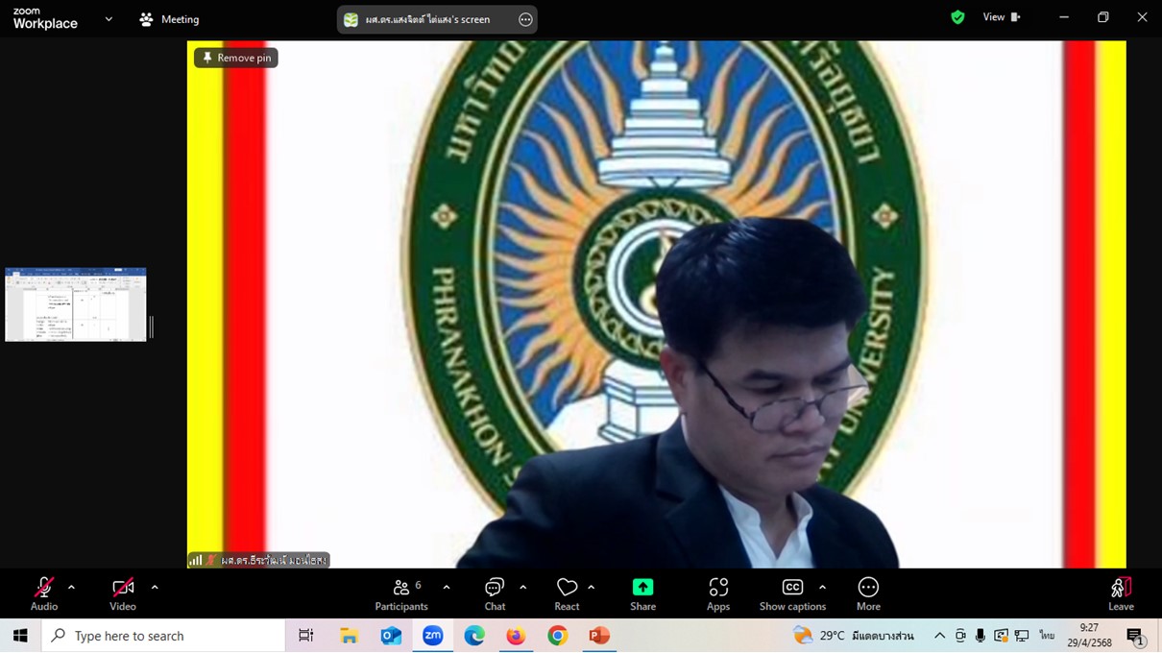Viewport: 1162px width, 653px height.
Task: Click the Zoom Workplace logo
Action: tap(45, 18)
